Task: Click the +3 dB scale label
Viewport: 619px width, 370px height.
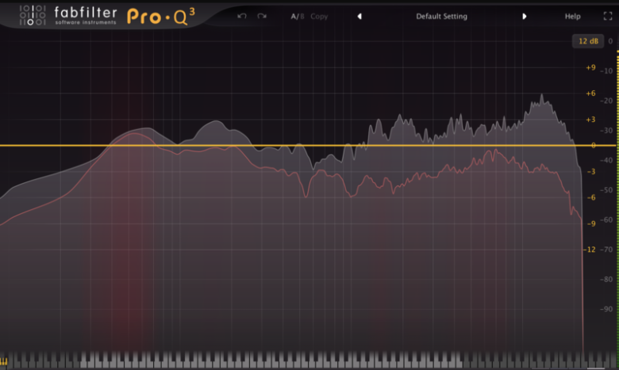Action: (590, 120)
